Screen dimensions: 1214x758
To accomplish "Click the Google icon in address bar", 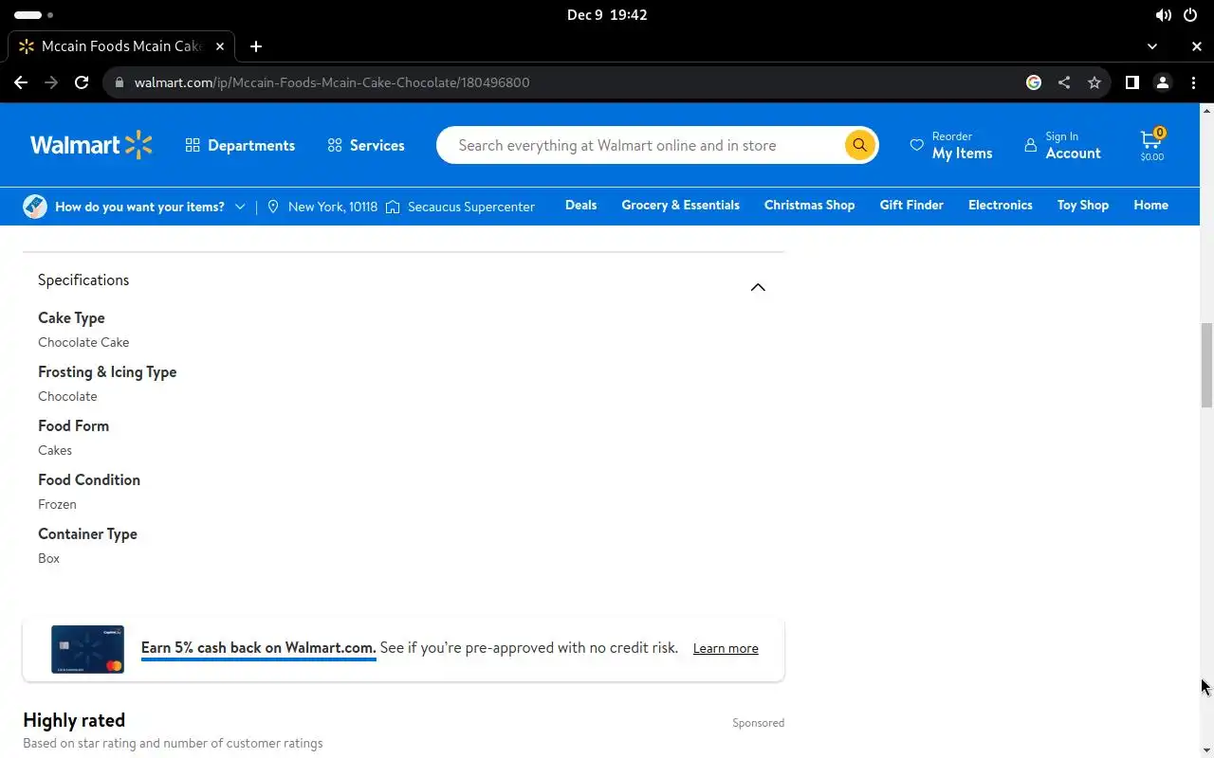I will (1034, 82).
